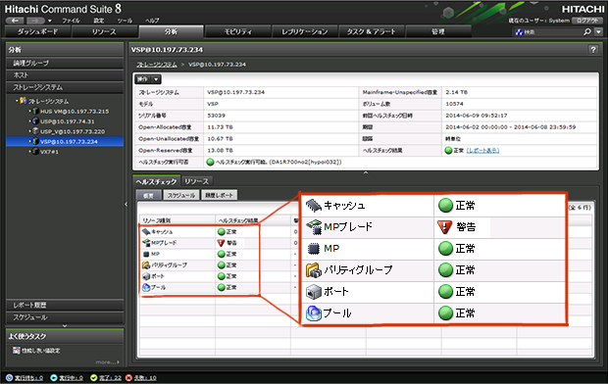
Task: Click the green 正常 icon in キャッシュ row
Action: pos(221,232)
